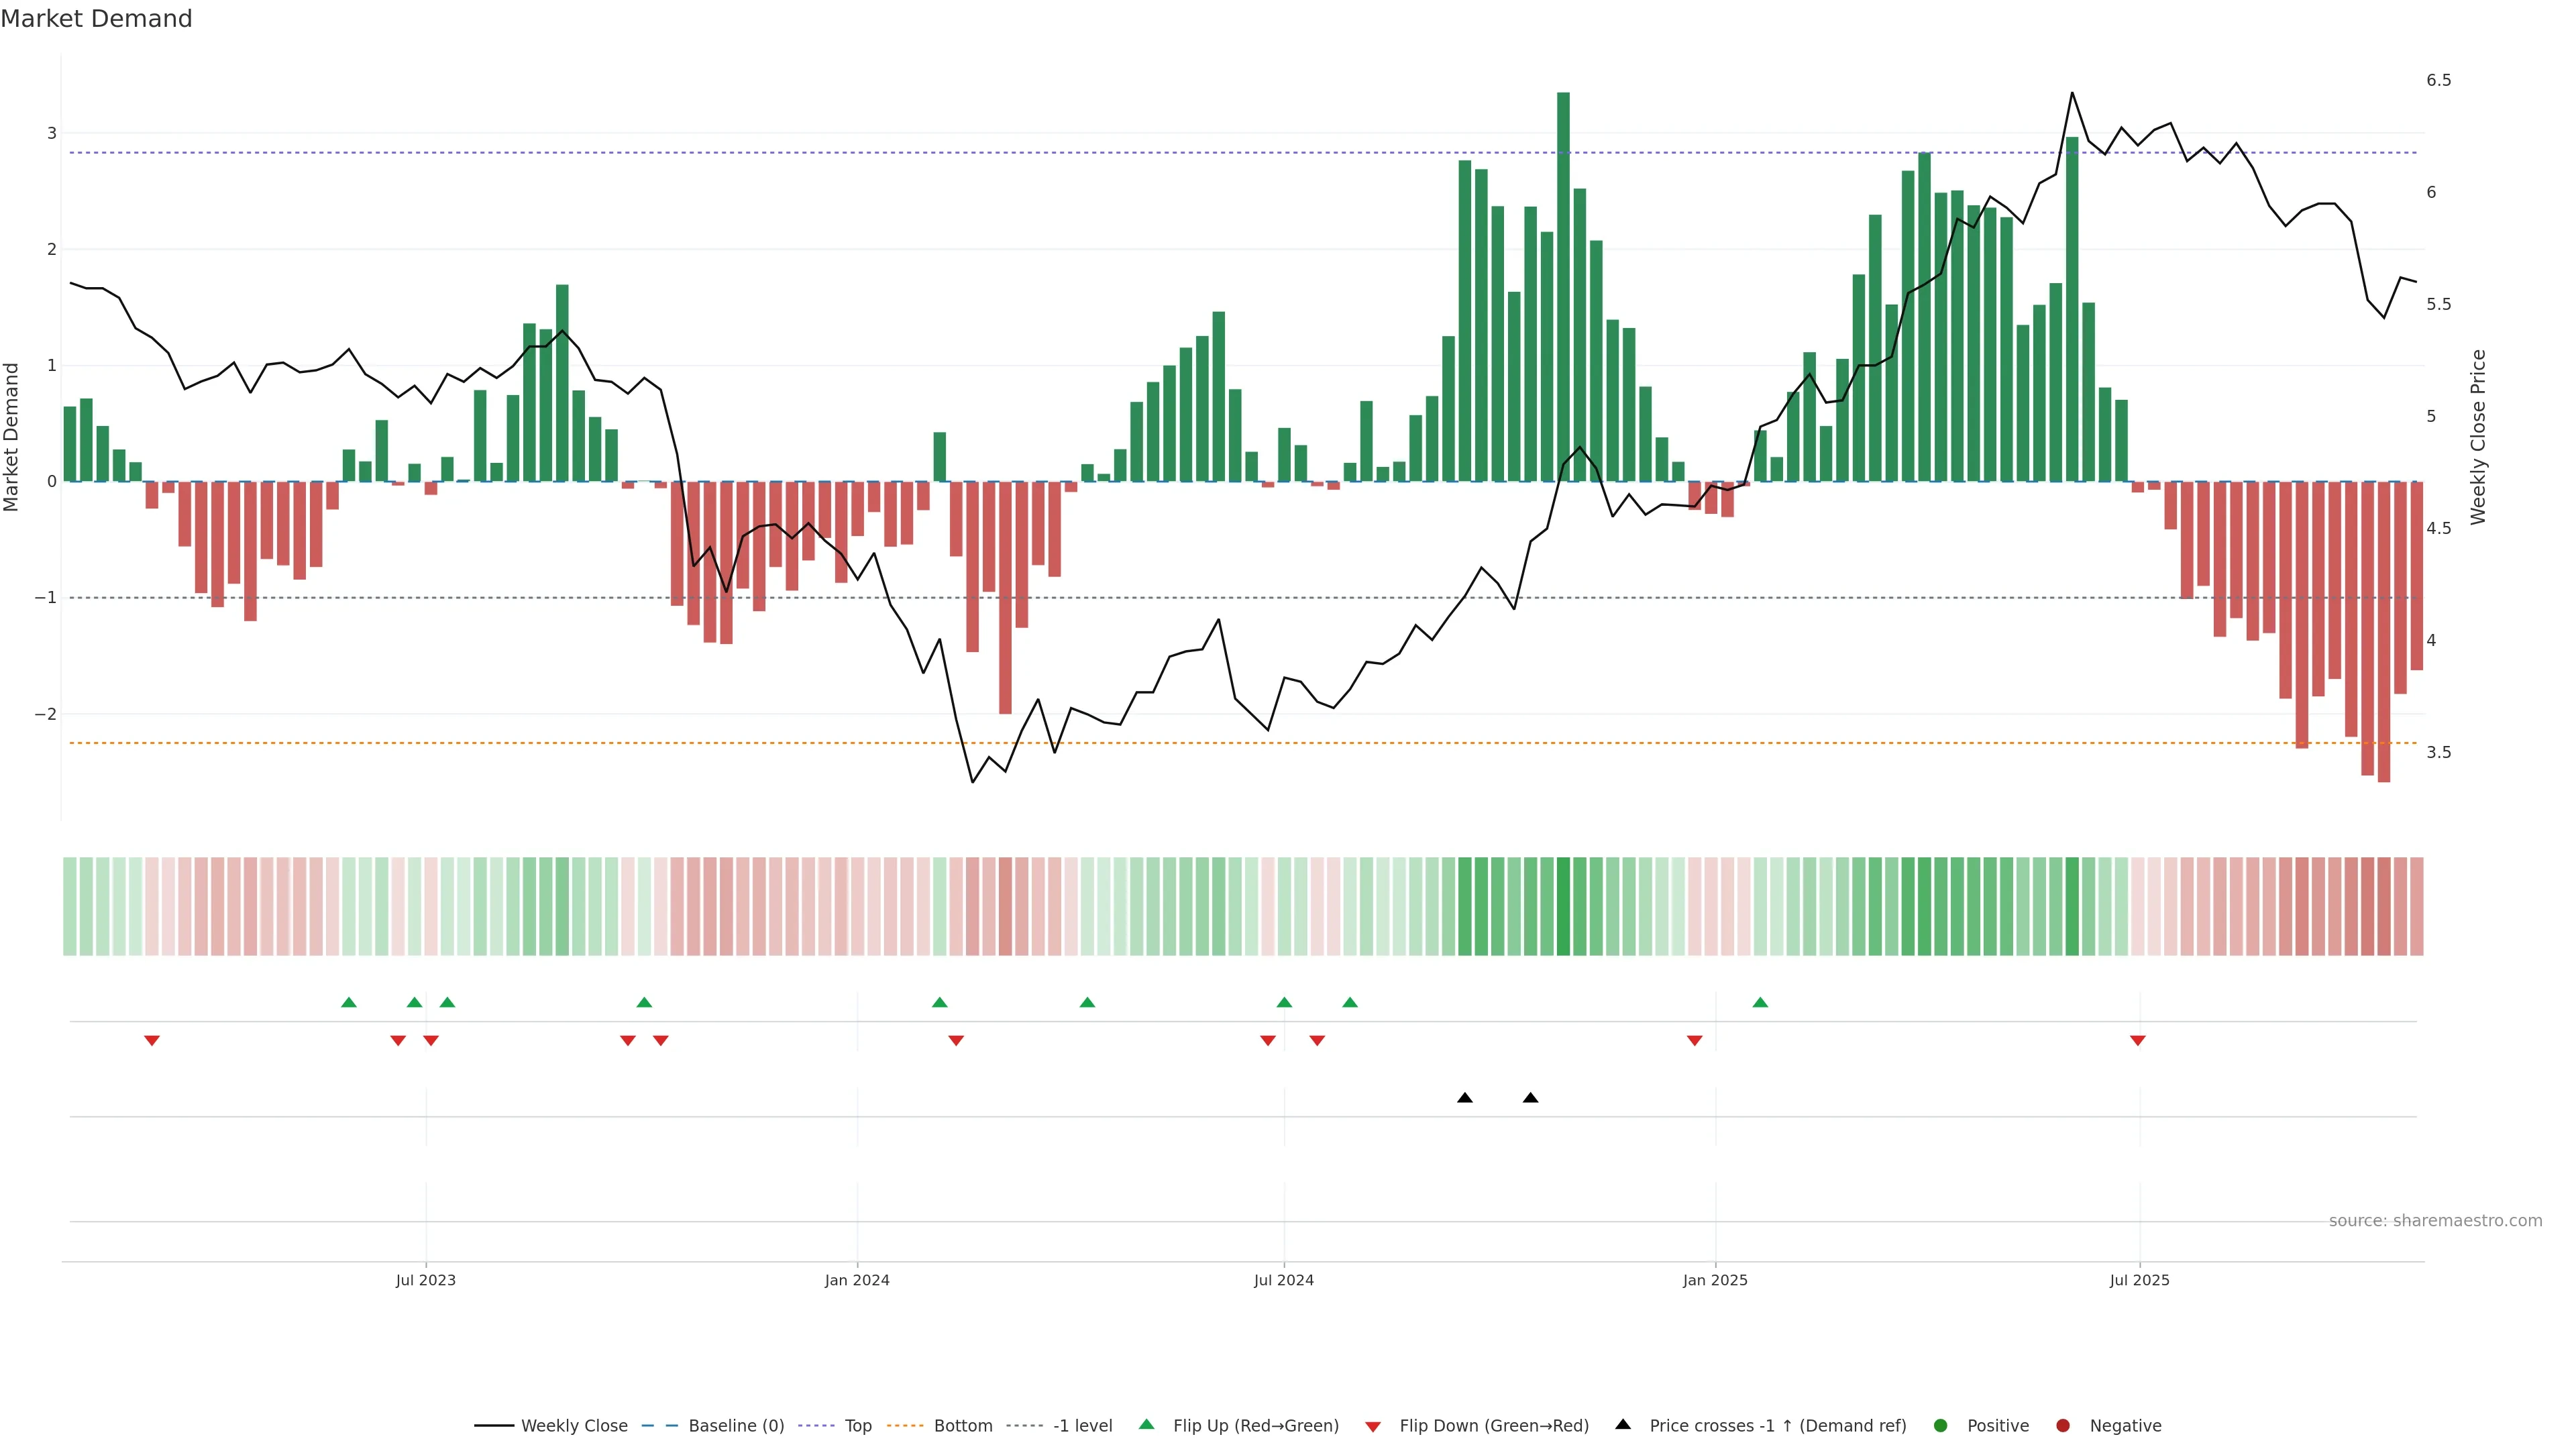The image size is (2576, 1449).
Task: Click the red flip-down marker near Jul 2025
Action: pyautogui.click(x=2138, y=1041)
